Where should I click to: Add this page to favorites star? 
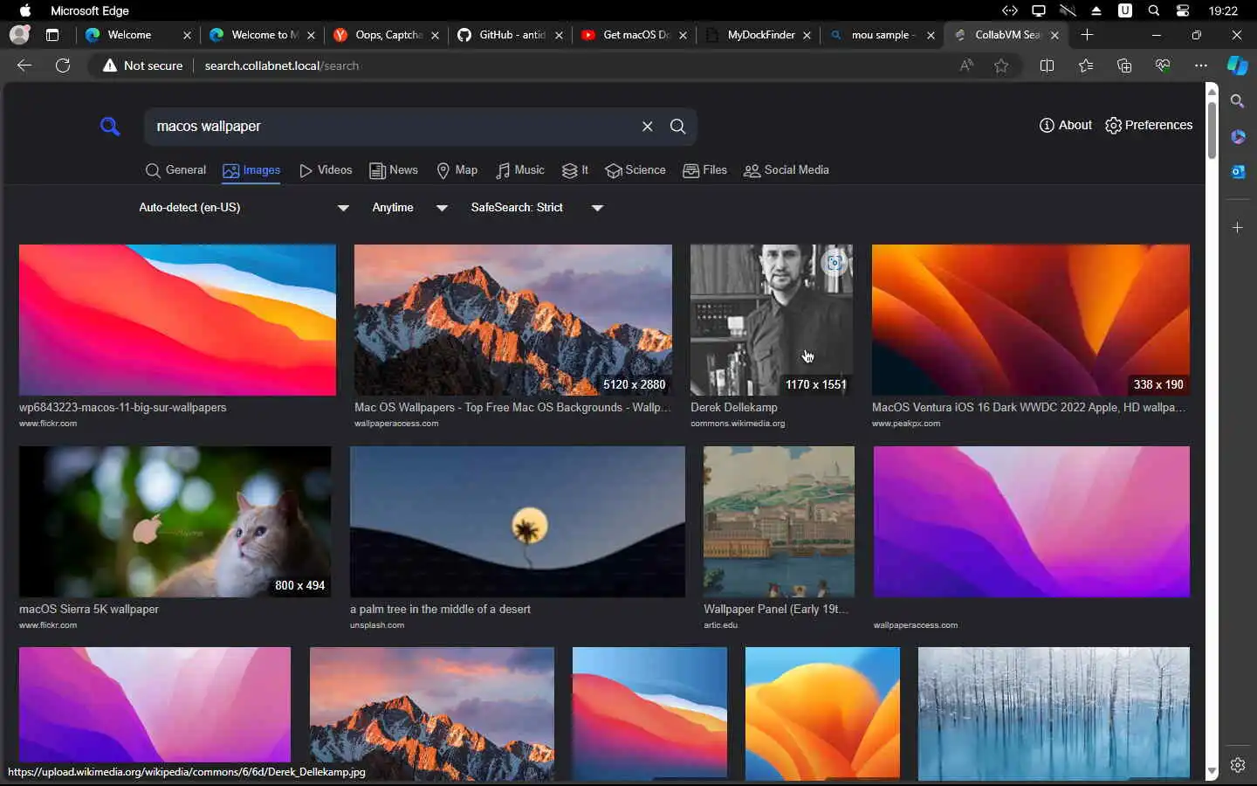[1001, 65]
